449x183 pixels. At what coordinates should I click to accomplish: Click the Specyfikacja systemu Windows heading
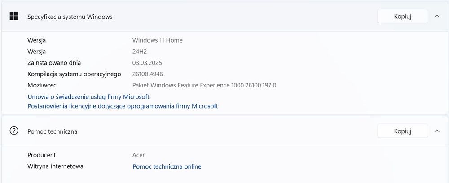[x=70, y=17]
